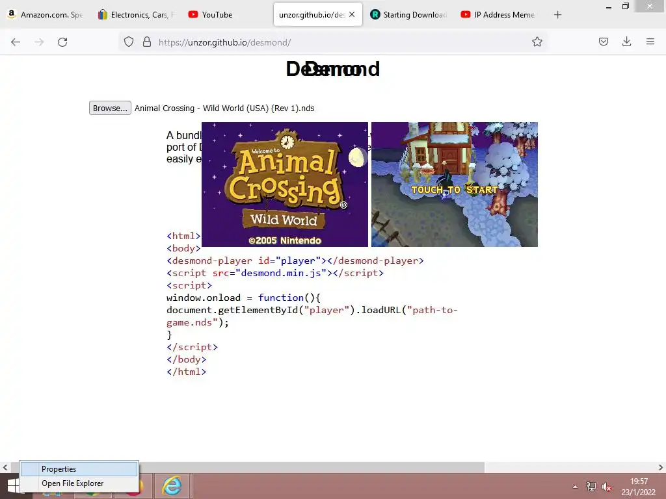Click the horizontal scrollbar right arrow
Screen dimensions: 666x499
[661, 467]
